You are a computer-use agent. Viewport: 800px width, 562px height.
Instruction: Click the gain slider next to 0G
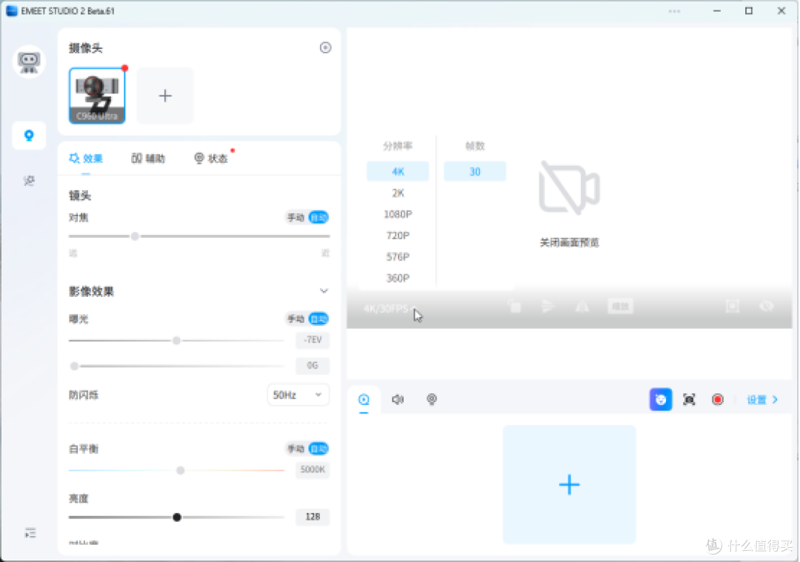(176, 366)
